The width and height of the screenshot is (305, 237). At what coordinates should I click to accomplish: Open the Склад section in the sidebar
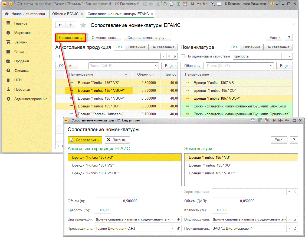pyautogui.click(x=19, y=52)
